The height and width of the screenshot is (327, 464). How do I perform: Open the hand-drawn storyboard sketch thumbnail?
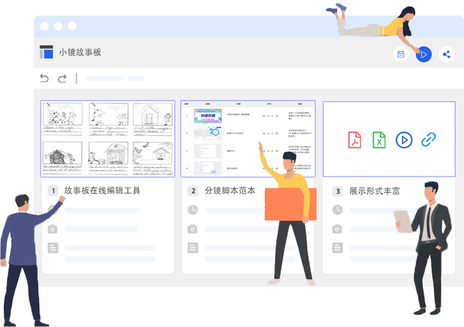tap(108, 139)
